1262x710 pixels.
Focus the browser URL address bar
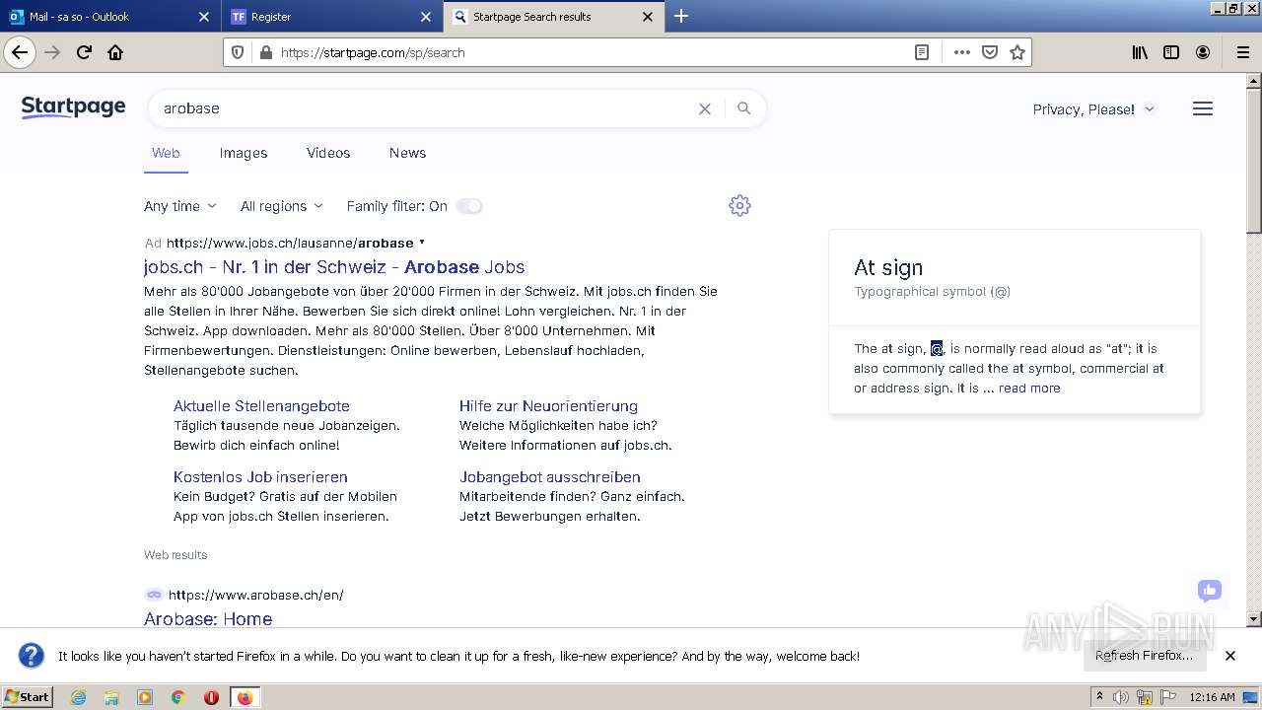pos(592,52)
